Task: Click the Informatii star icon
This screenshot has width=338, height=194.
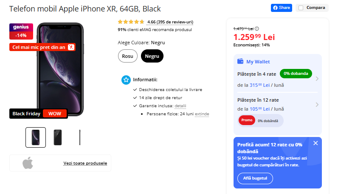Action: pyautogui.click(x=126, y=80)
